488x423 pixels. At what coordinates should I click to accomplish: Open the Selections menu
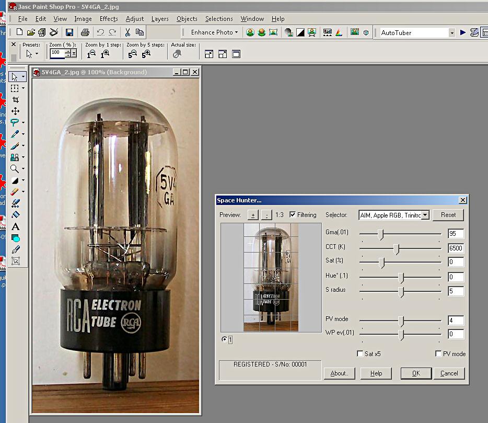coord(219,19)
